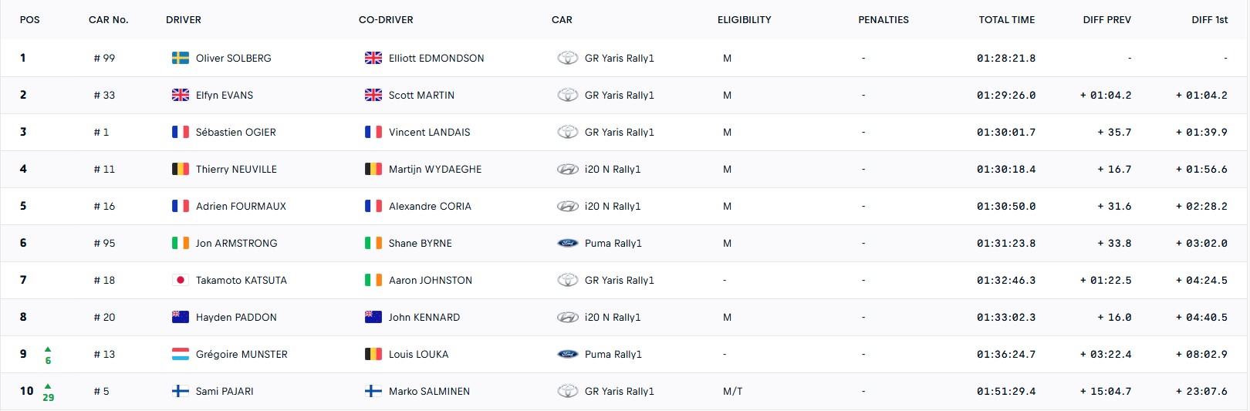Image resolution: width=1250 pixels, height=411 pixels.
Task: Open driver Sébastien OGIER
Action: coord(235,132)
